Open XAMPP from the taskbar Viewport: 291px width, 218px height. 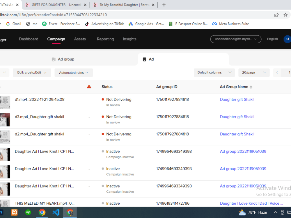[14, 212]
